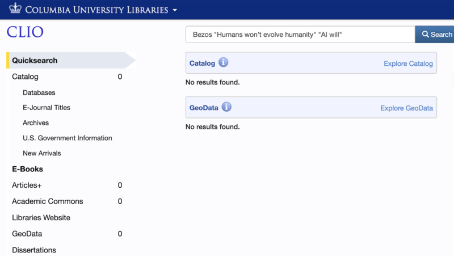Open New Arrivals in the sidebar
Image resolution: width=454 pixels, height=257 pixels.
point(42,153)
